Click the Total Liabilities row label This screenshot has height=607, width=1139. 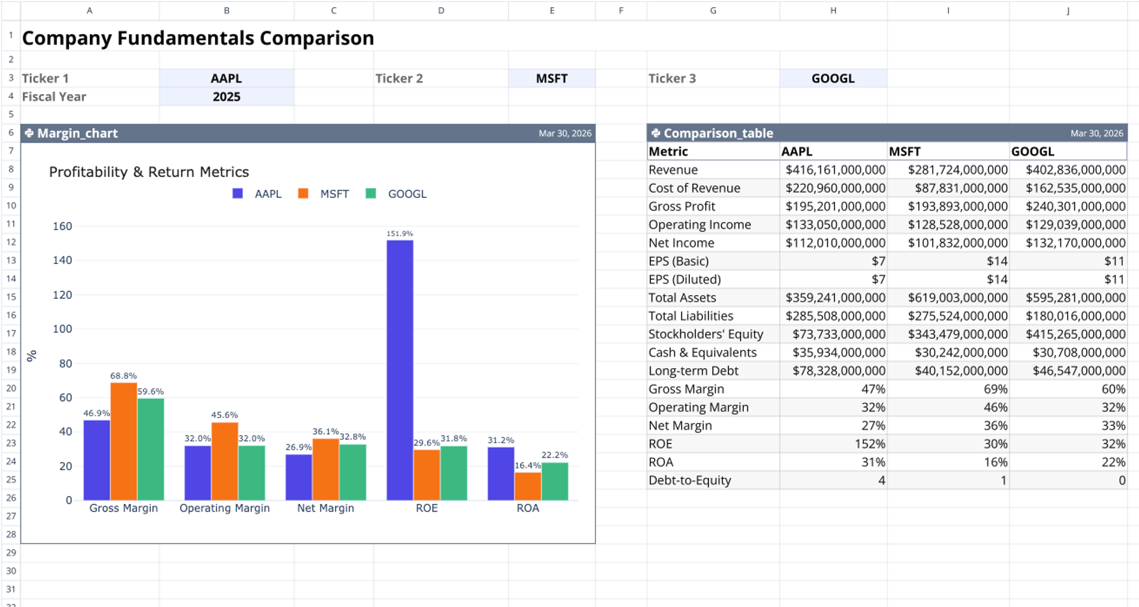(x=691, y=316)
